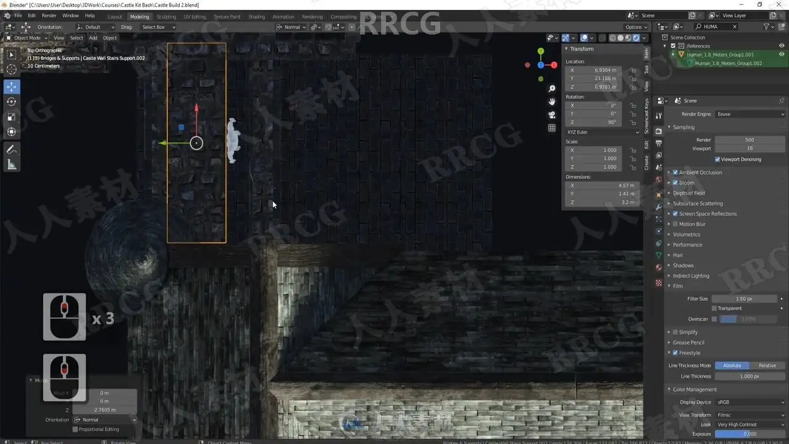Clear the HUMA outliner search
This screenshot has width=789, height=444.
point(734,27)
